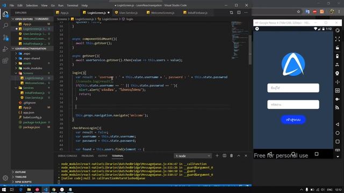344x193 pixels.
Task: Click password input field in emulator
Action: [x=293, y=105]
